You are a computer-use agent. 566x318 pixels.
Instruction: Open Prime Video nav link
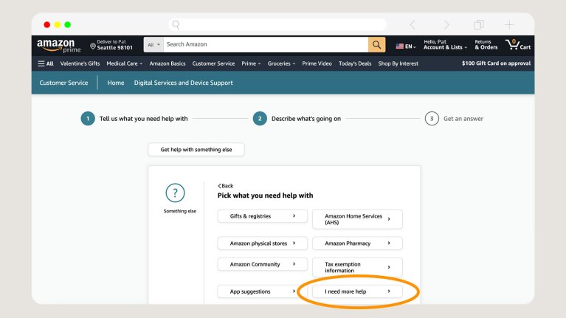pyautogui.click(x=317, y=63)
